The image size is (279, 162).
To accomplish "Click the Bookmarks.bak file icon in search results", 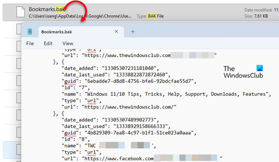I will 20,12.
